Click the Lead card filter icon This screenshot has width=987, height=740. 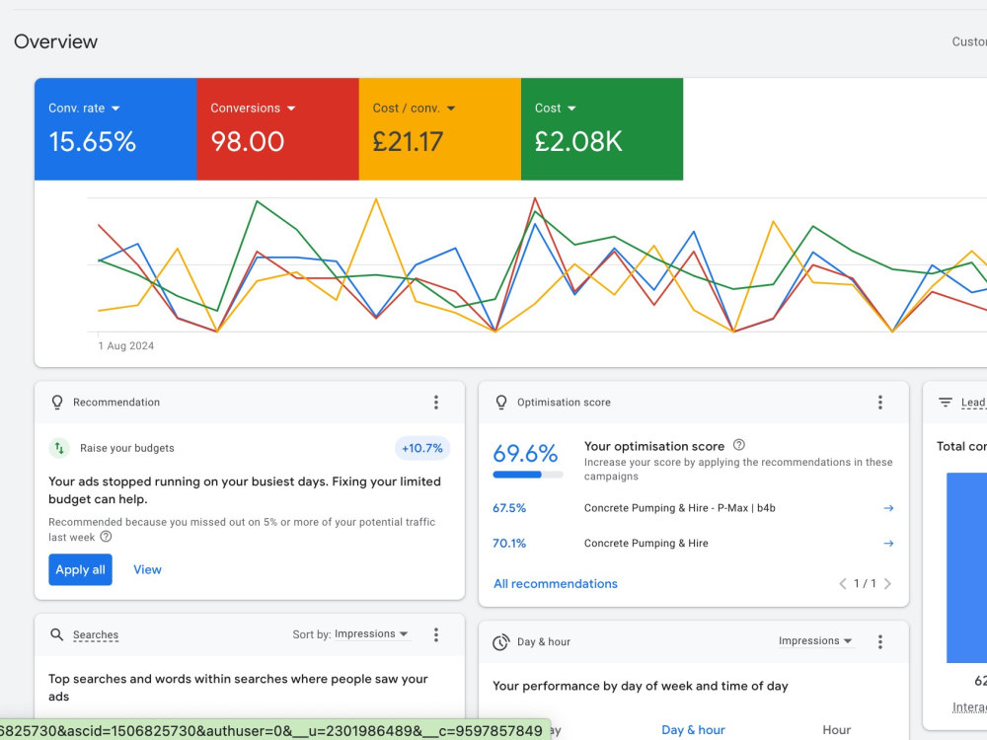click(946, 403)
